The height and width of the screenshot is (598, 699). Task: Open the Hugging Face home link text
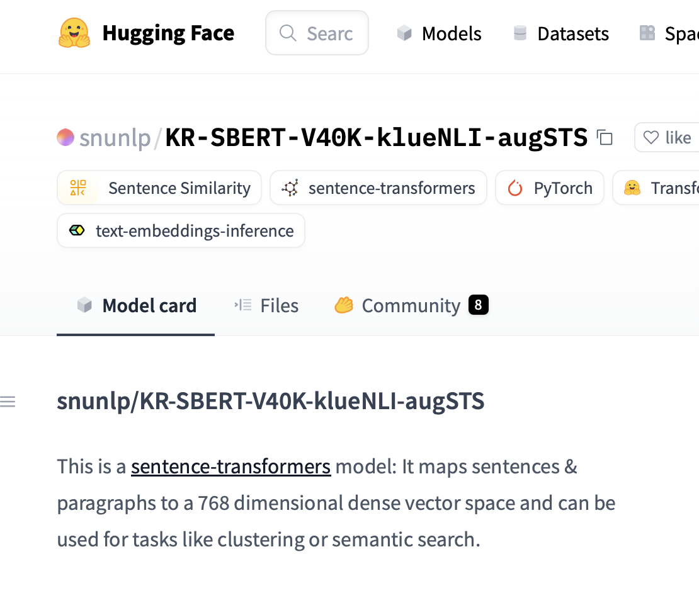(x=168, y=33)
